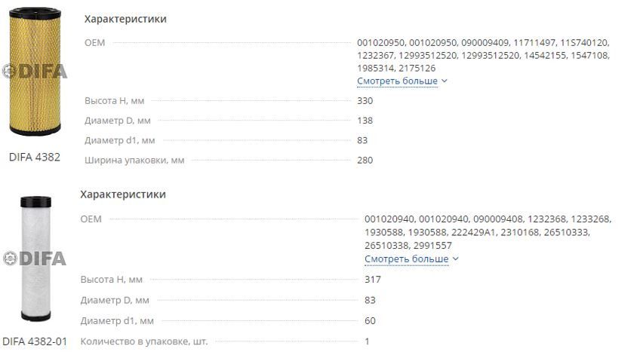Click the "Ширина упаковки, мм" label
631x352 pixels.
click(x=134, y=160)
